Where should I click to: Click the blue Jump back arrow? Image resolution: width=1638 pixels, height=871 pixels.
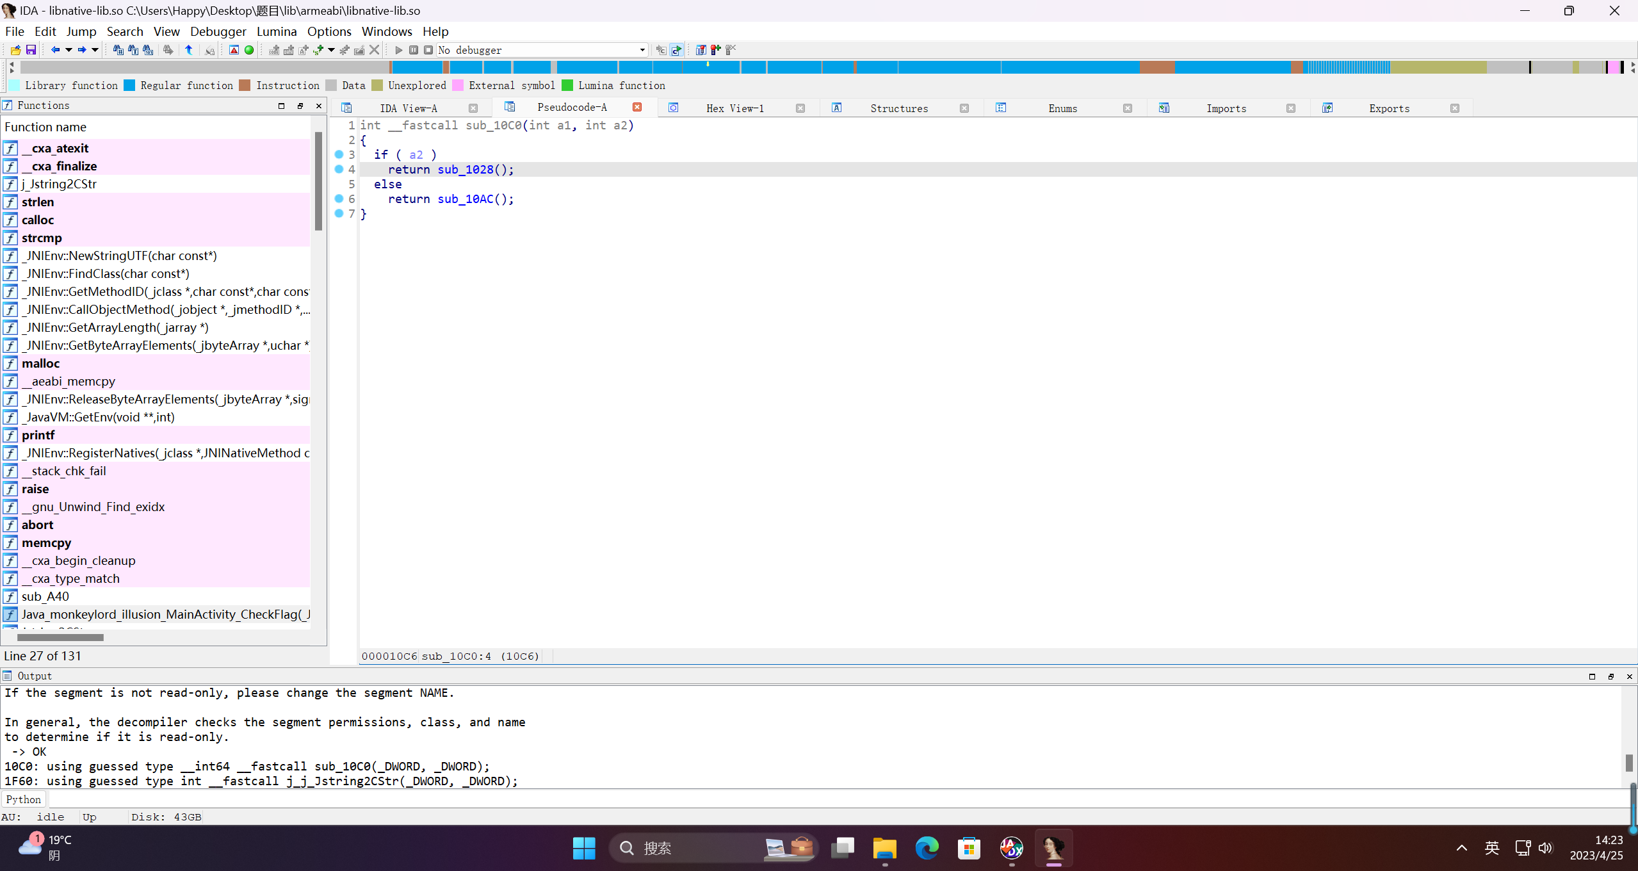click(x=55, y=50)
